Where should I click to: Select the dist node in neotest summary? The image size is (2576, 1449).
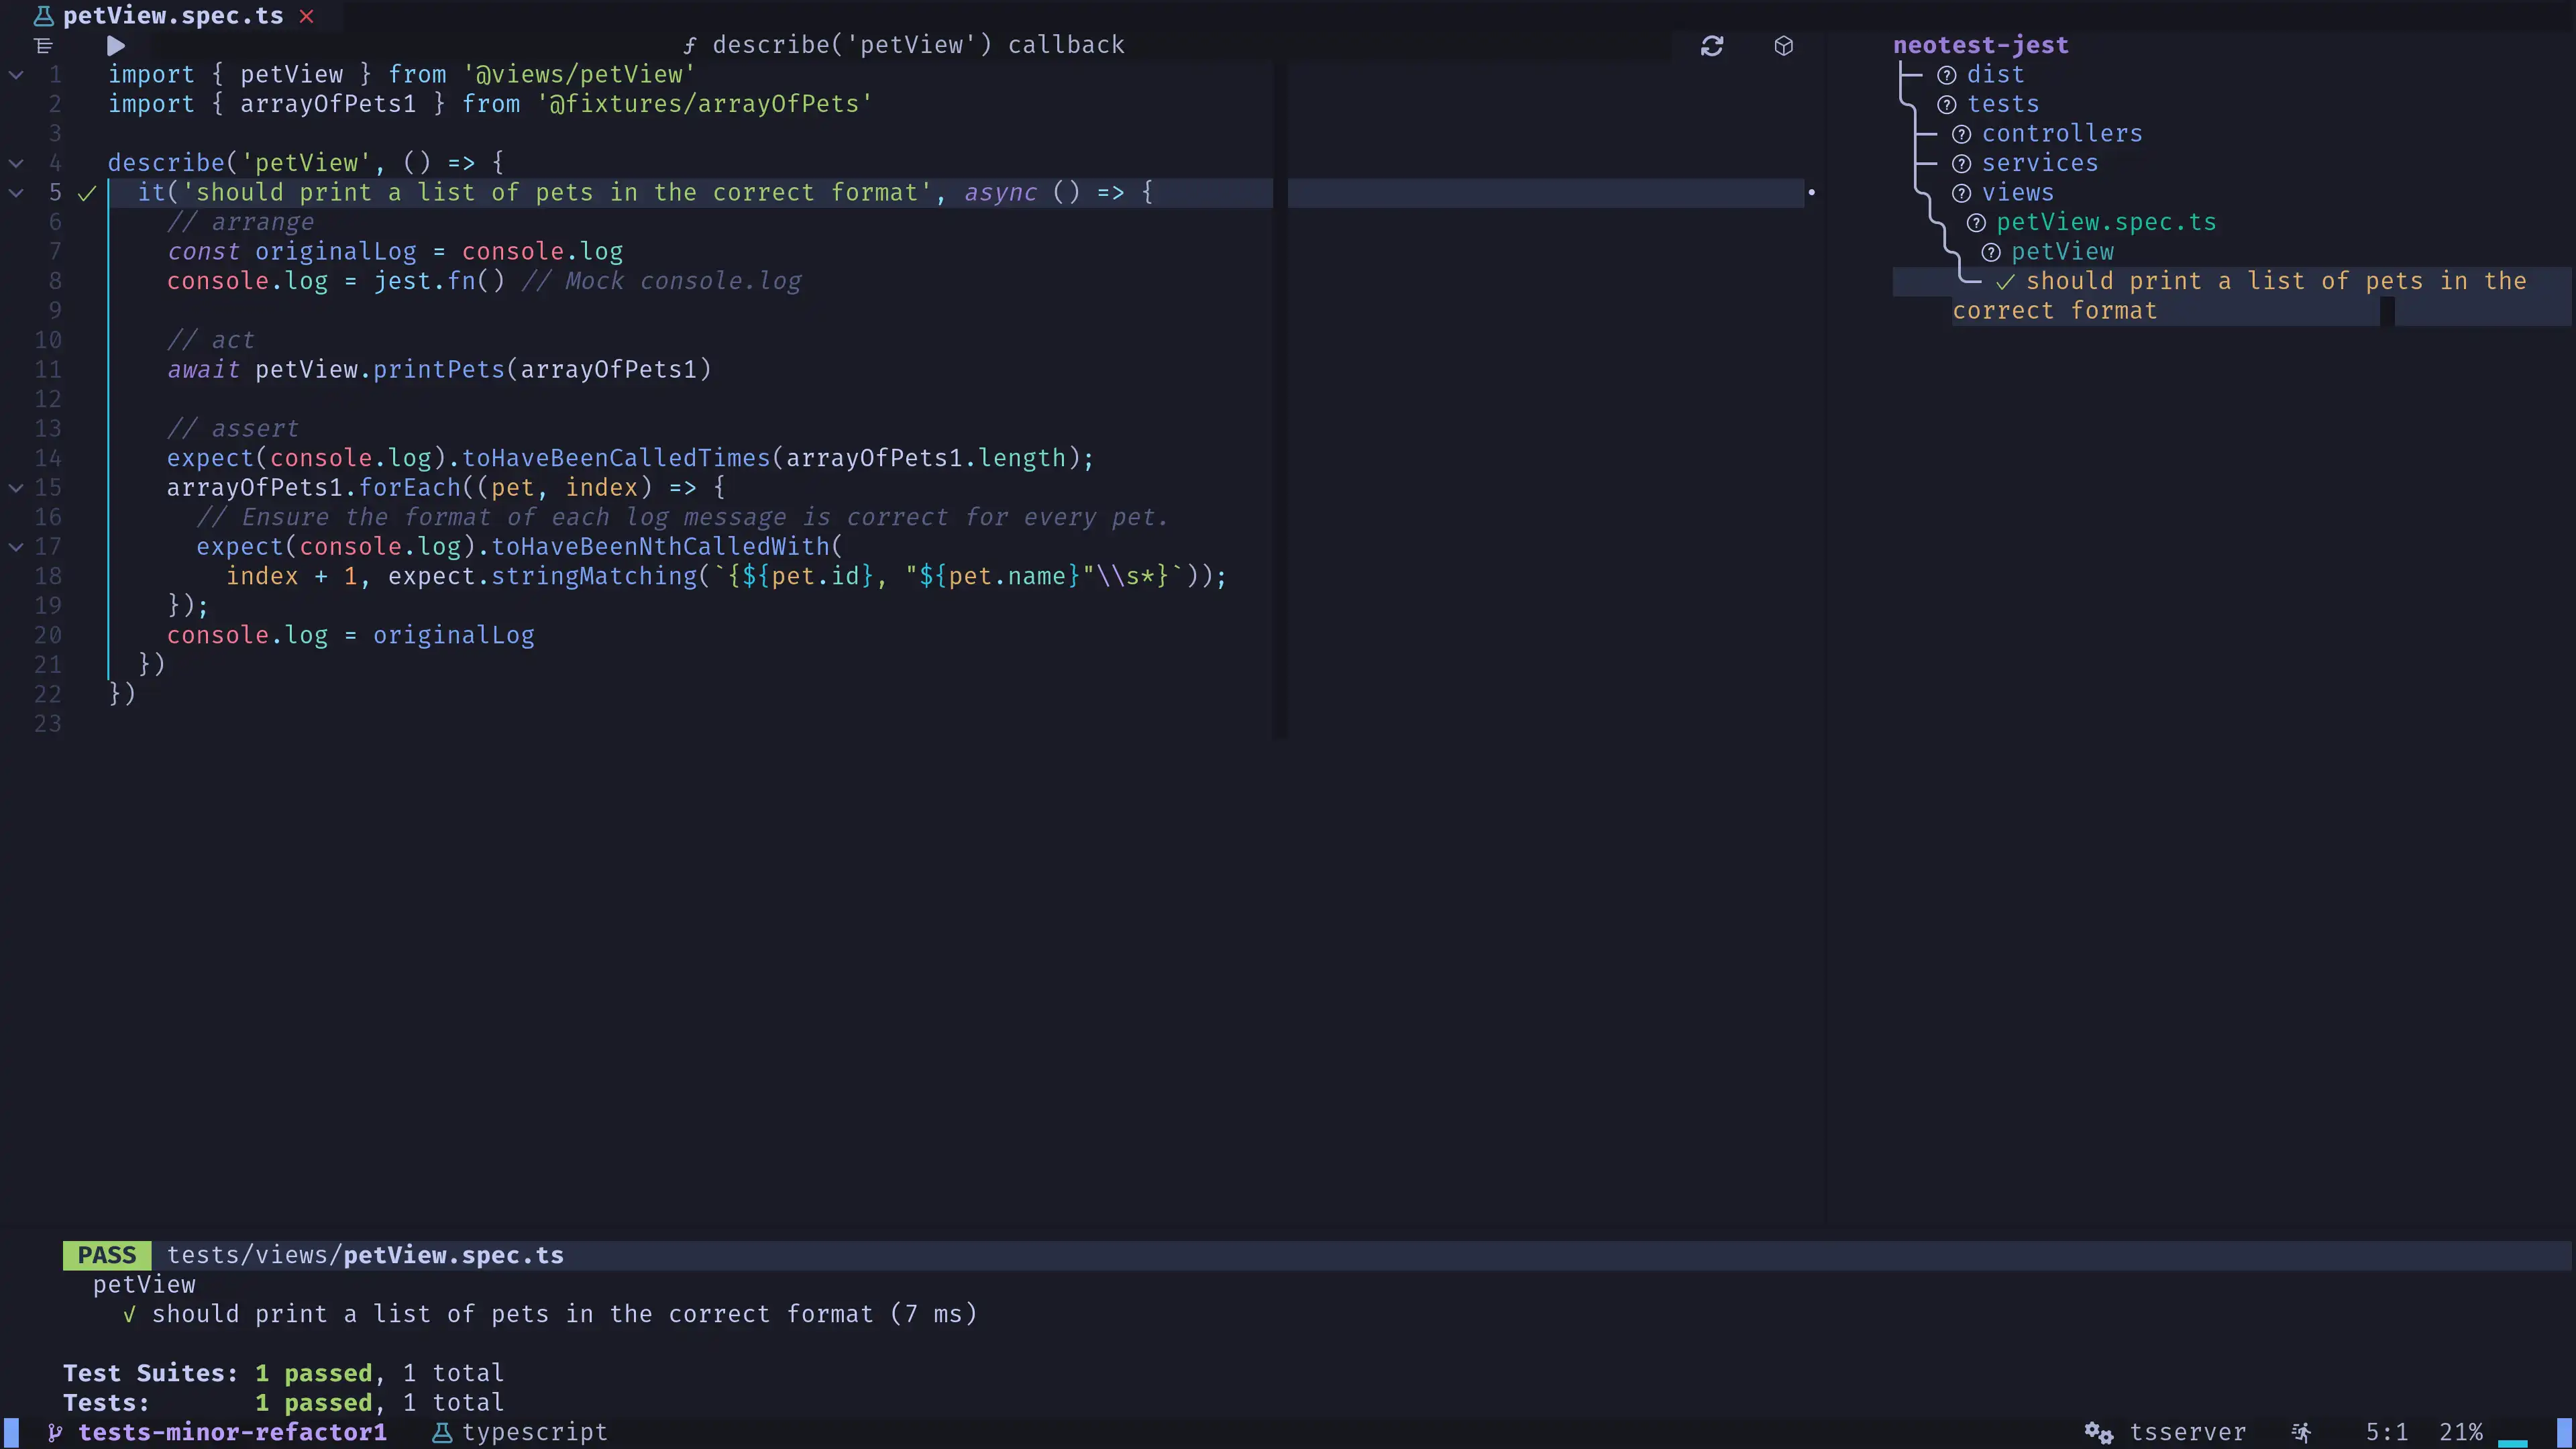click(1995, 75)
